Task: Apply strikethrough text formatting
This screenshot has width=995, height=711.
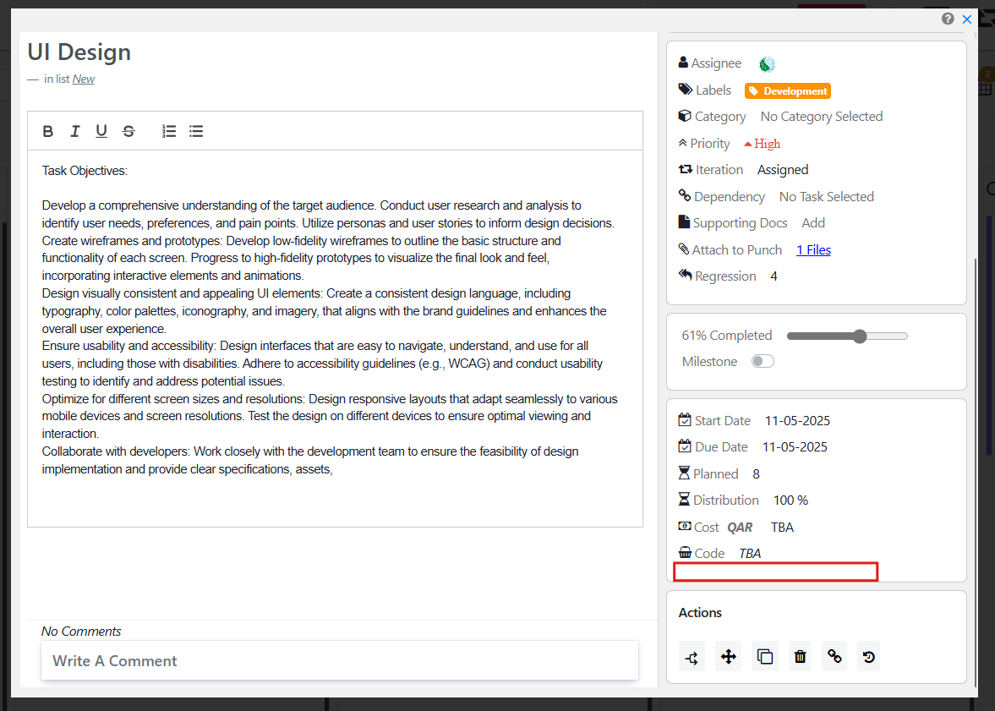Action: (128, 131)
